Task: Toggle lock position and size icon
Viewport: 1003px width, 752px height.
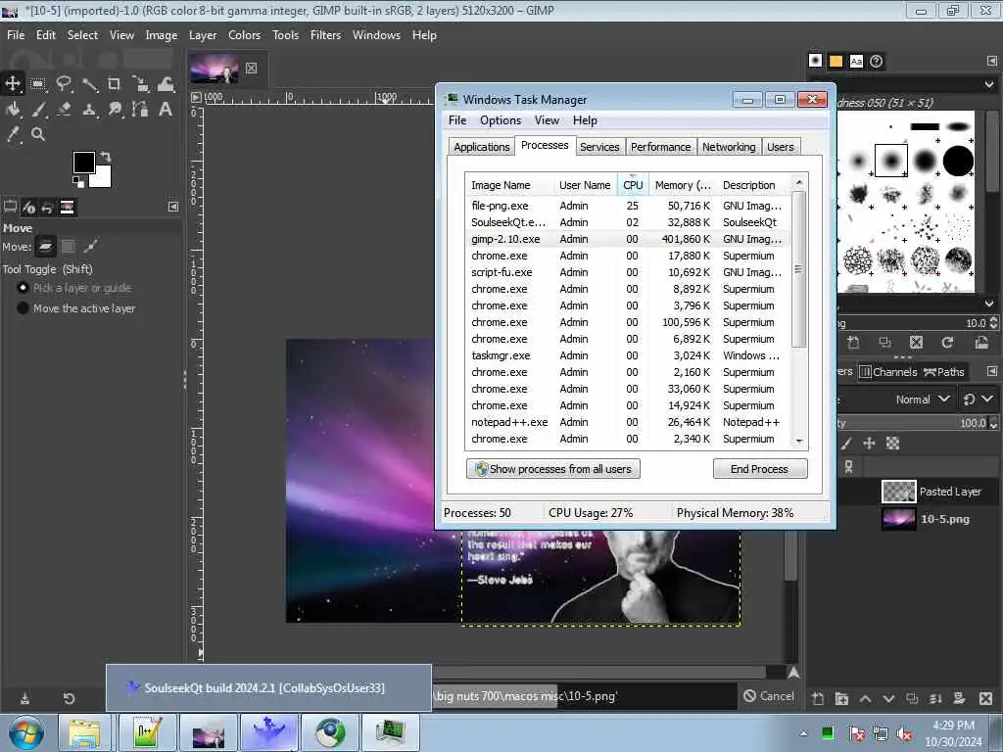Action: coord(870,444)
